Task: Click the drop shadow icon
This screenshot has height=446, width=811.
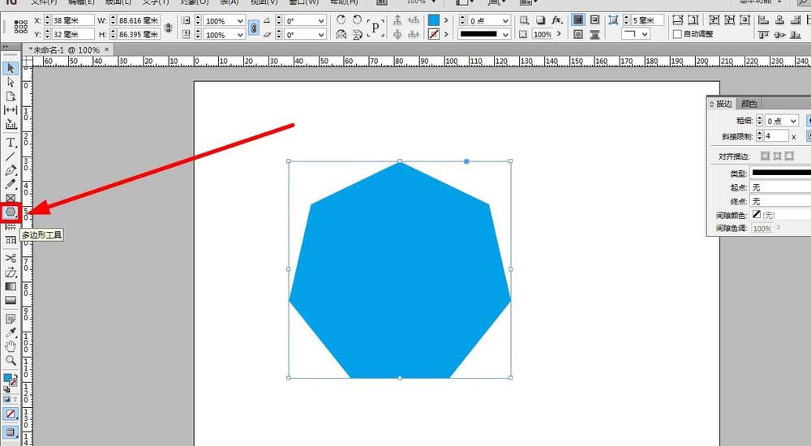Action: (540, 20)
